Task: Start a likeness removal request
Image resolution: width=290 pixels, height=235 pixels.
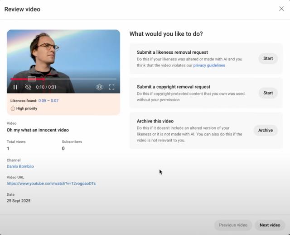Action: [268, 58]
